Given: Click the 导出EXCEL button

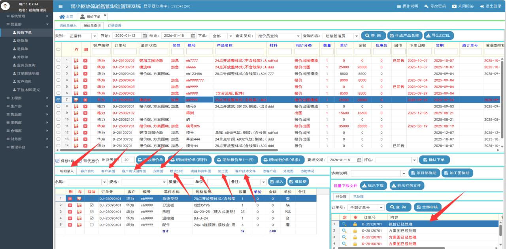Looking at the screenshot, I should [439, 36].
